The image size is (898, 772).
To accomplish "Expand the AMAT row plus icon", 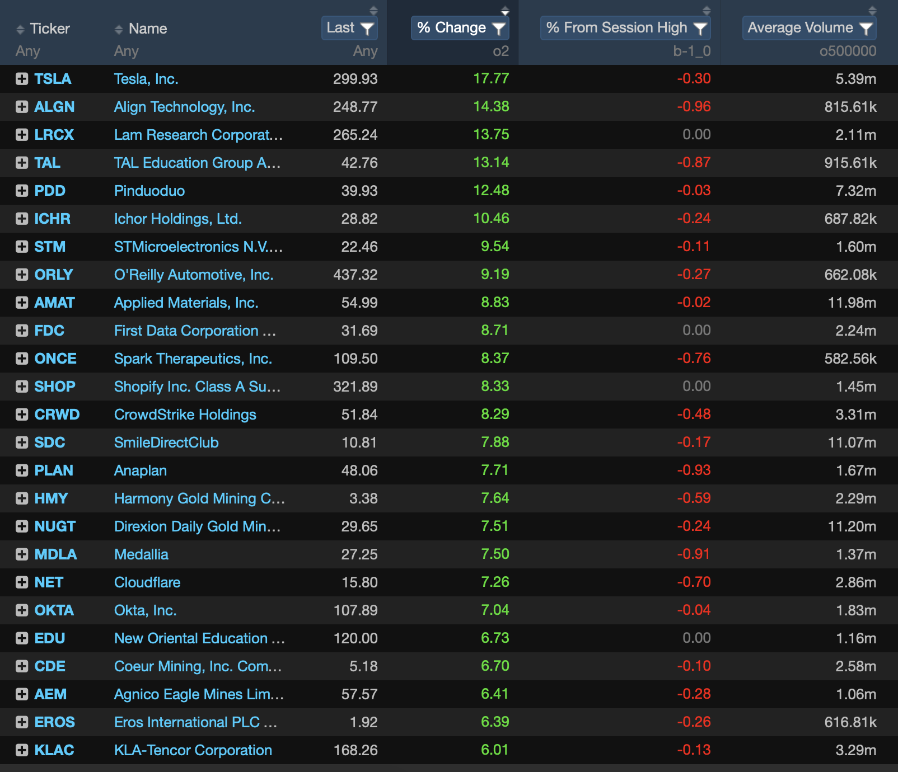I will click(x=22, y=303).
